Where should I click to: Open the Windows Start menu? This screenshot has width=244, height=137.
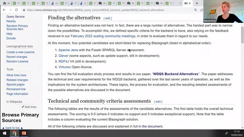(x=5, y=133)
